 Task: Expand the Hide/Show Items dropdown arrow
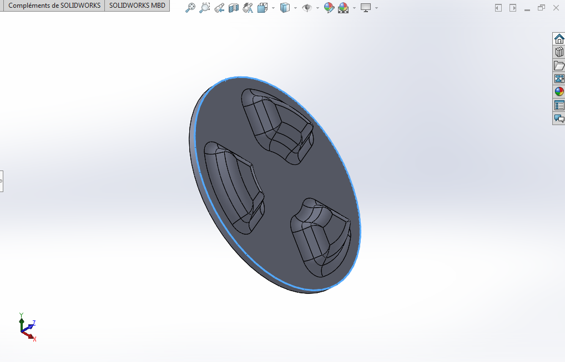point(317,8)
